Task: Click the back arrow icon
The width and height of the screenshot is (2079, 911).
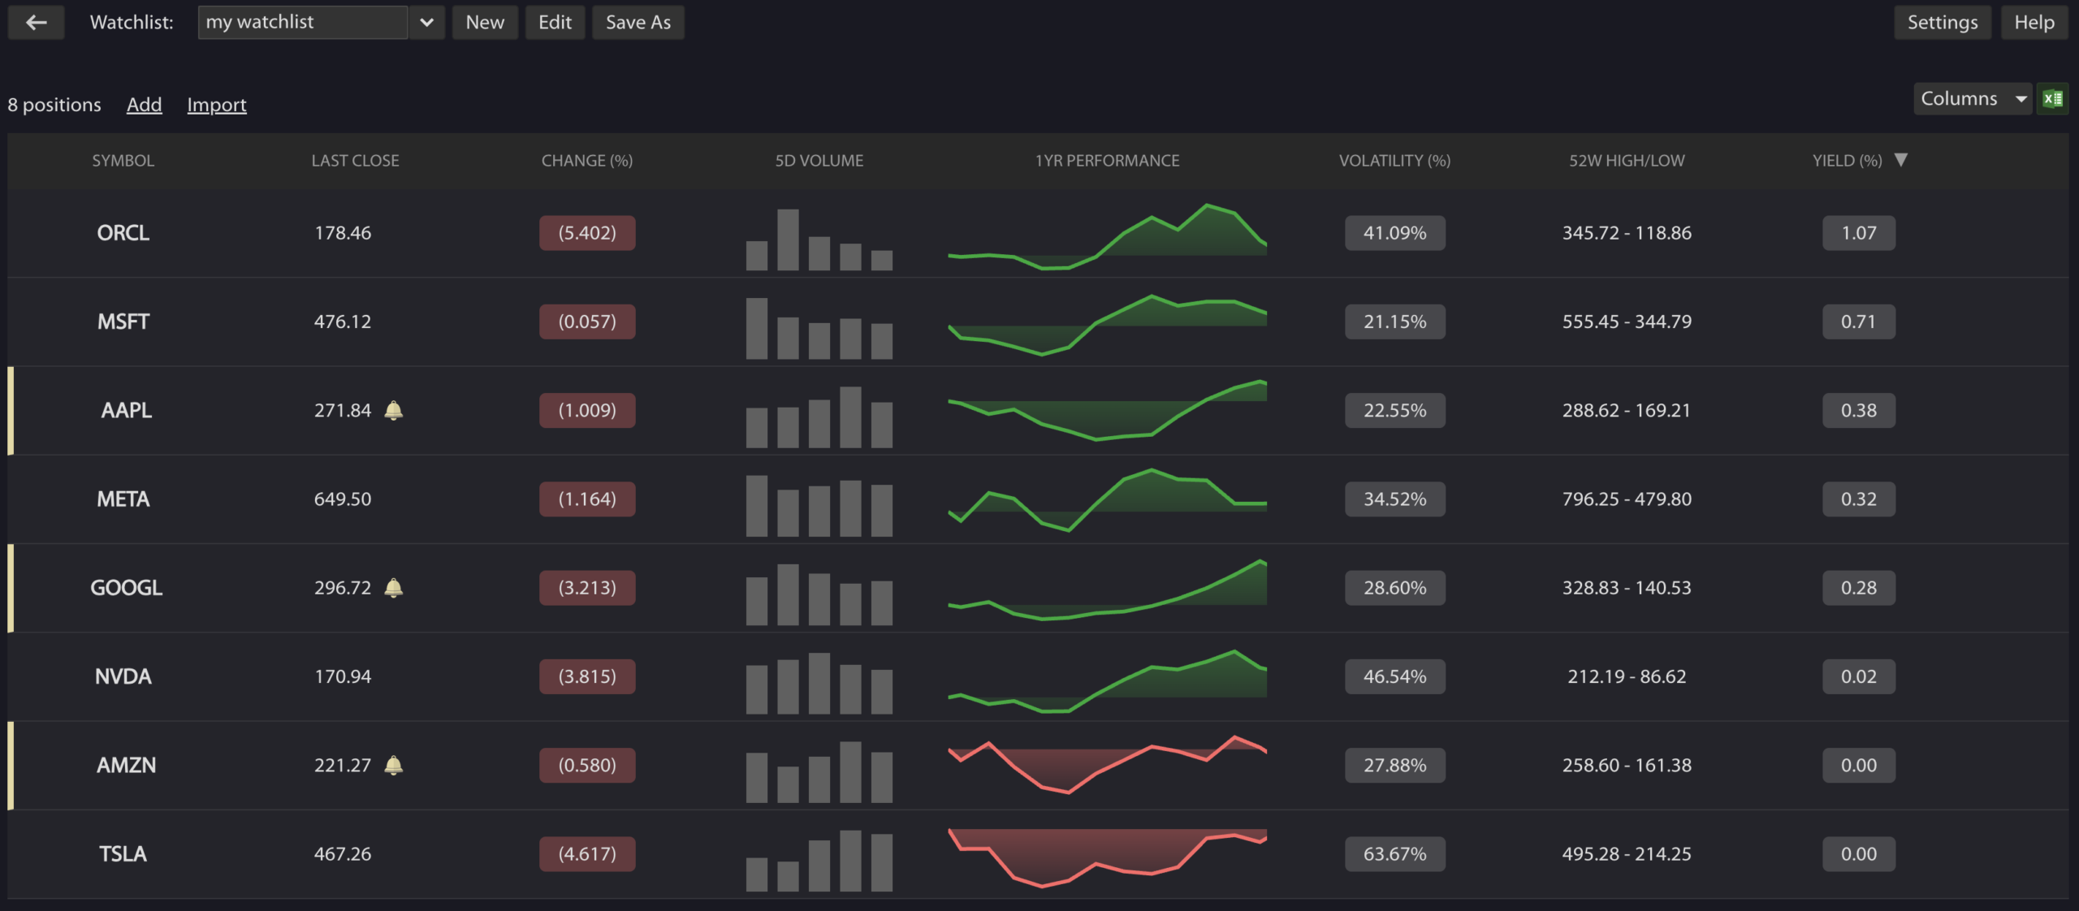Action: [36, 22]
